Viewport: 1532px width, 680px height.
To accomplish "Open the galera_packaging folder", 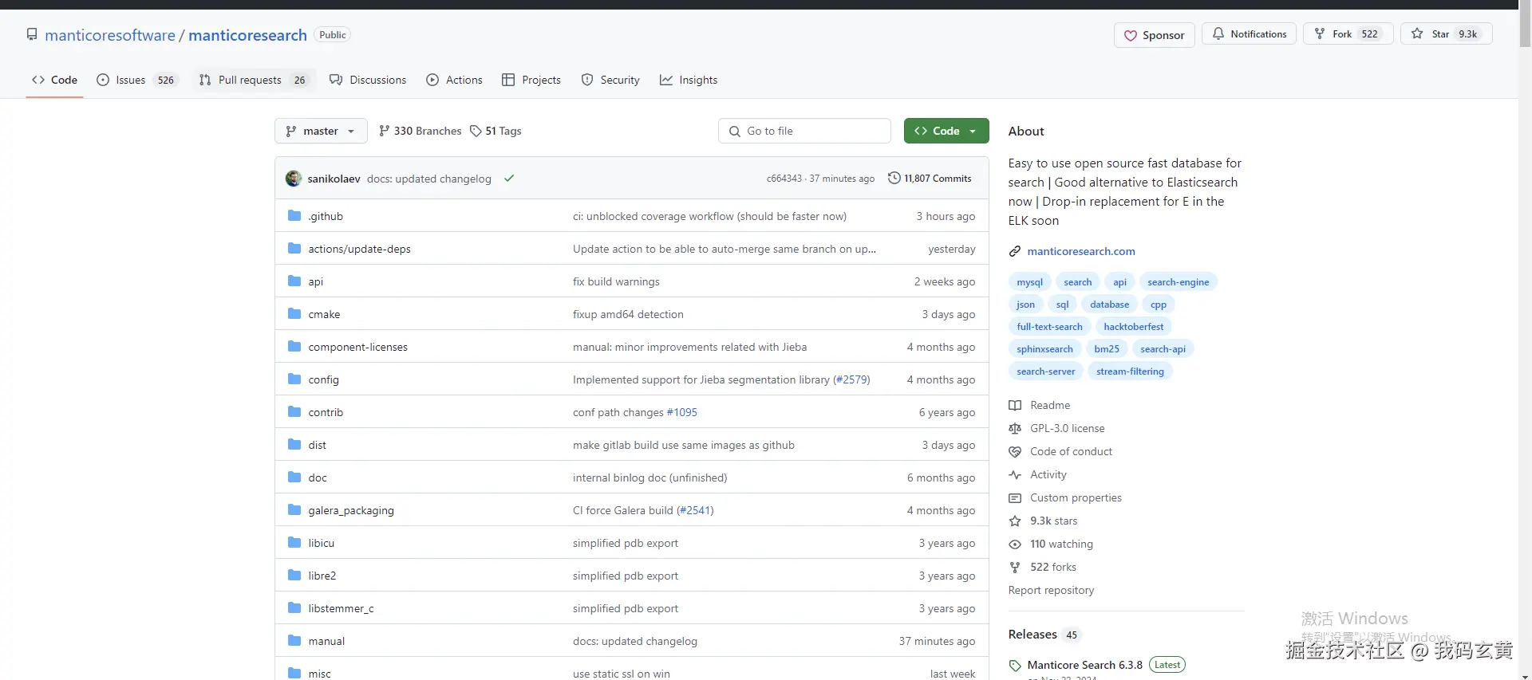I will (351, 510).
